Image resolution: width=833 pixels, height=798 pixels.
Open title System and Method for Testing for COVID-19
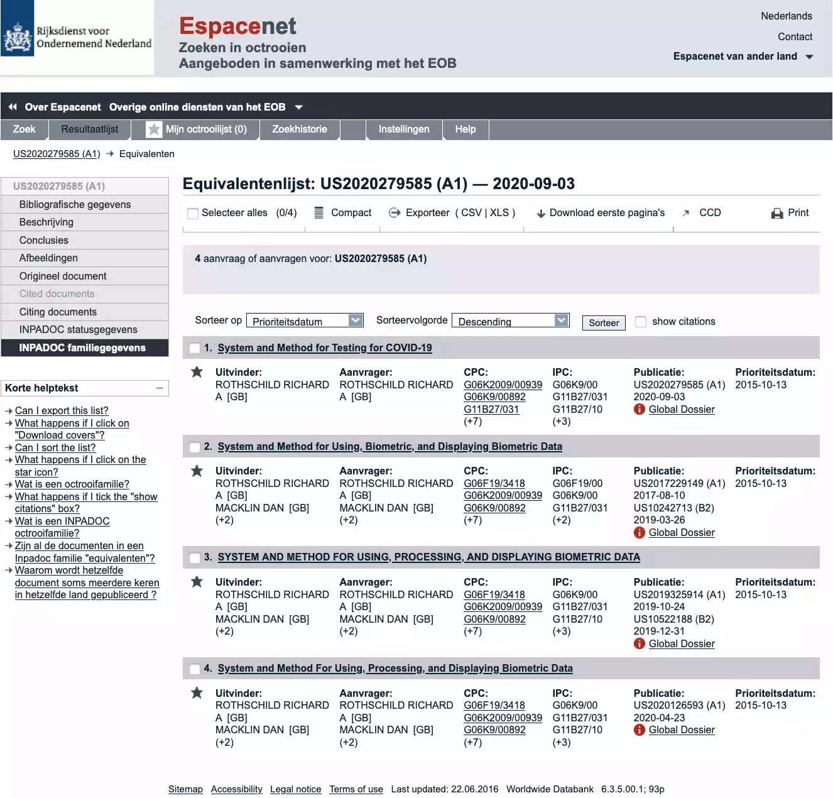[x=325, y=348]
